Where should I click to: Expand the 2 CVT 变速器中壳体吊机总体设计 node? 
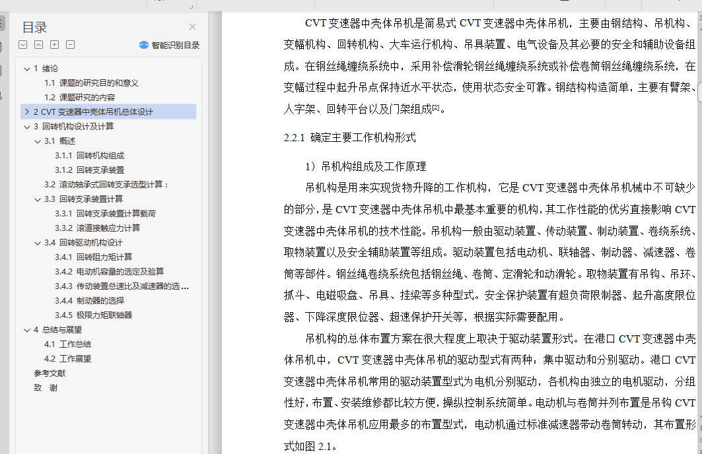27,112
